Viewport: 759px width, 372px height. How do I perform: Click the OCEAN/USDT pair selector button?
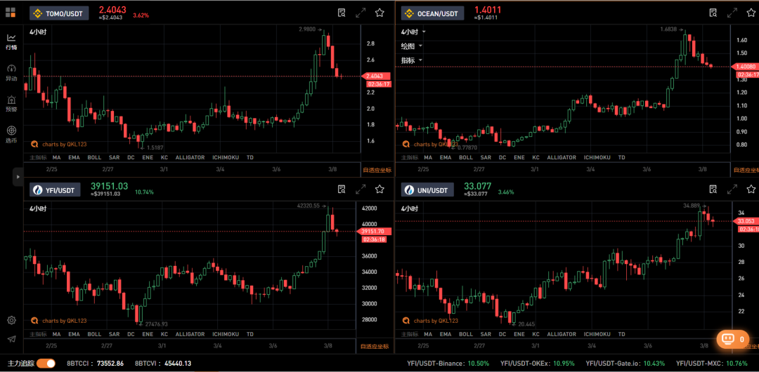[x=432, y=13]
